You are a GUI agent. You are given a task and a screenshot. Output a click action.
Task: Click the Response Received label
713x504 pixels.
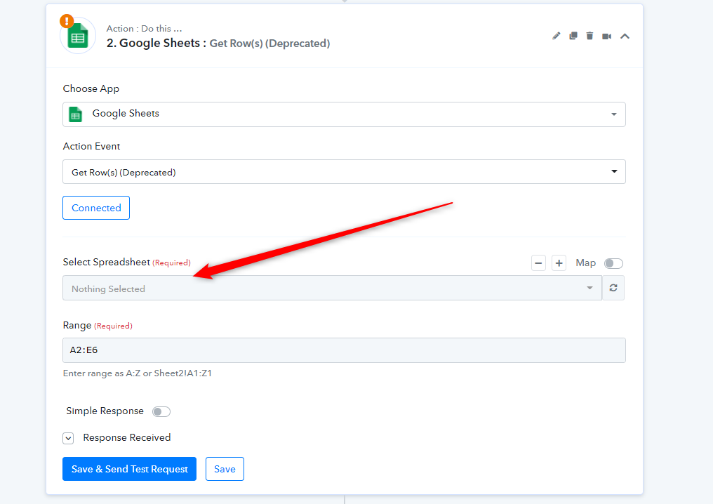[x=127, y=437]
